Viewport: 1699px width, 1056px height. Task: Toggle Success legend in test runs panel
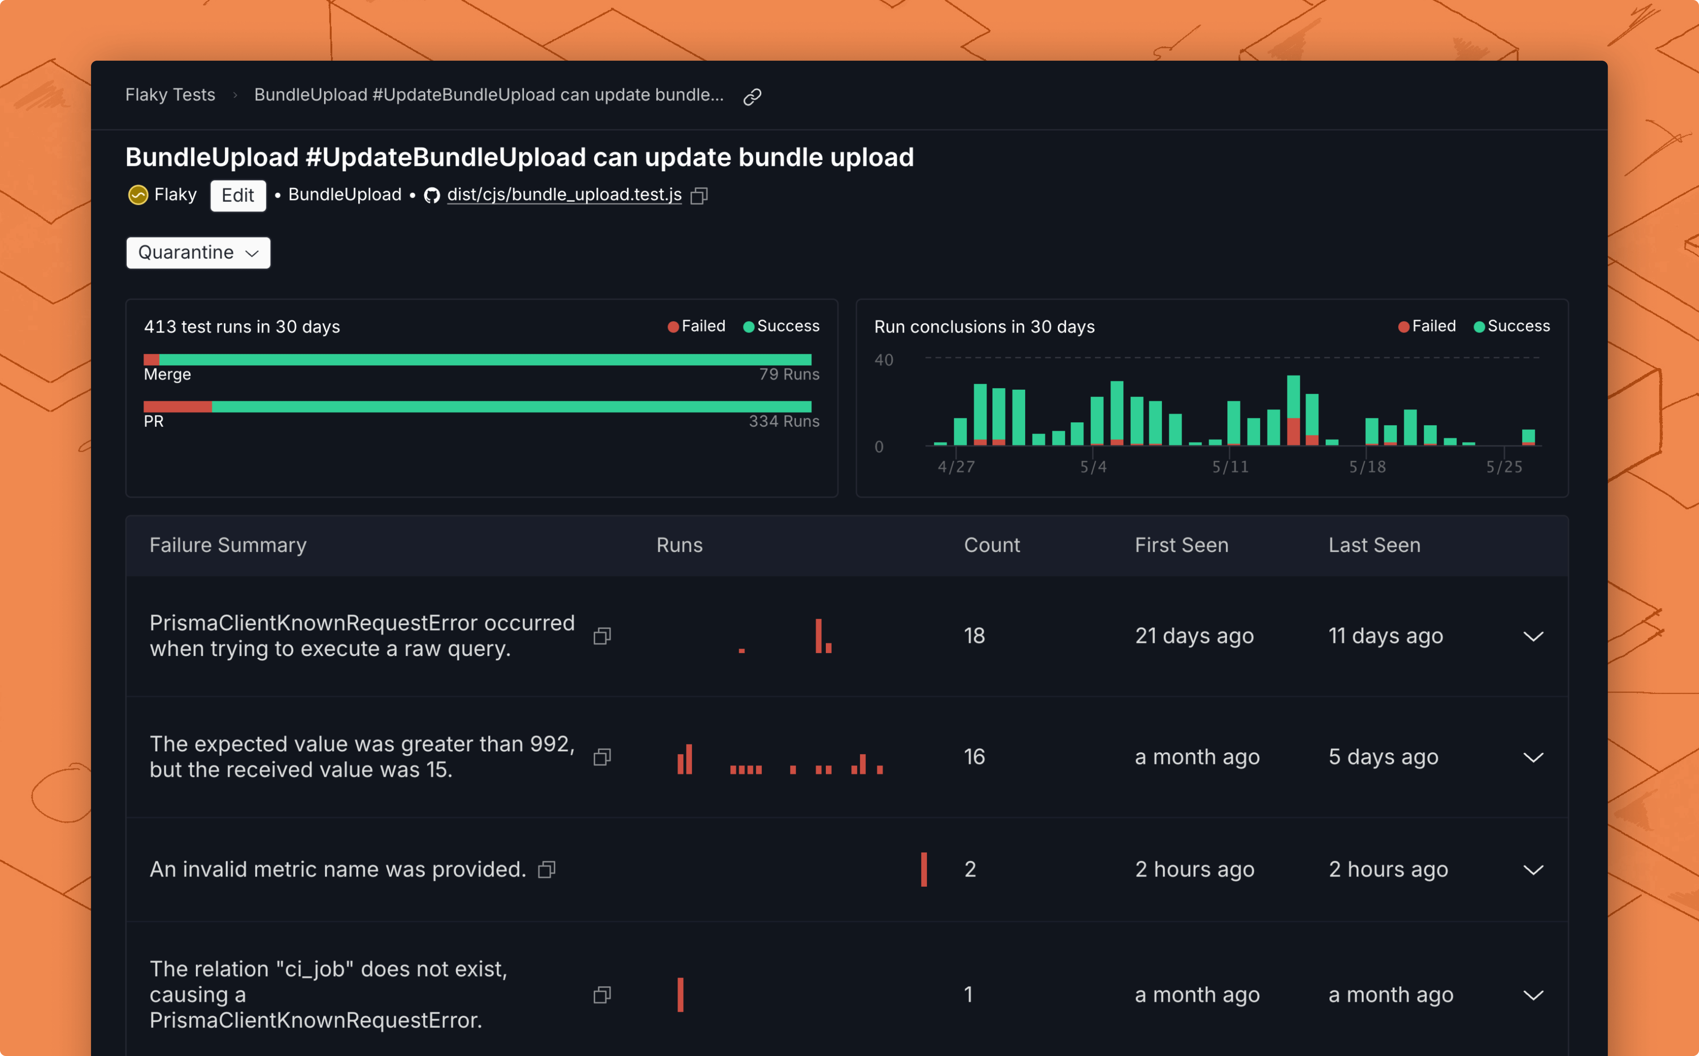(x=782, y=326)
